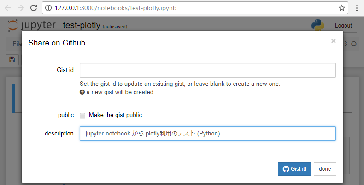Click the Jupyter logo
The width and height of the screenshot is (364, 185).
pos(32,25)
